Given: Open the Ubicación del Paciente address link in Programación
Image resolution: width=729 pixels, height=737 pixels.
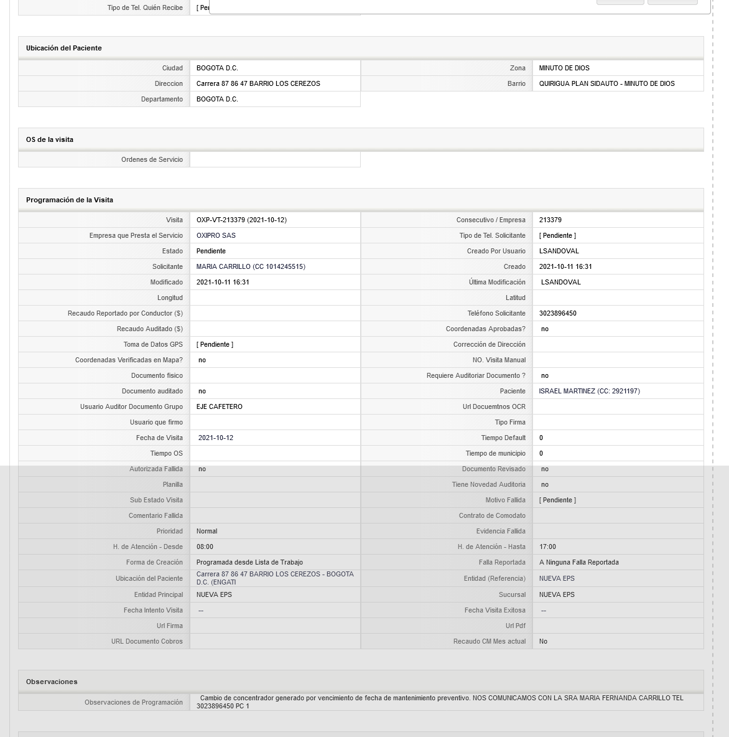Looking at the screenshot, I should click(x=275, y=578).
